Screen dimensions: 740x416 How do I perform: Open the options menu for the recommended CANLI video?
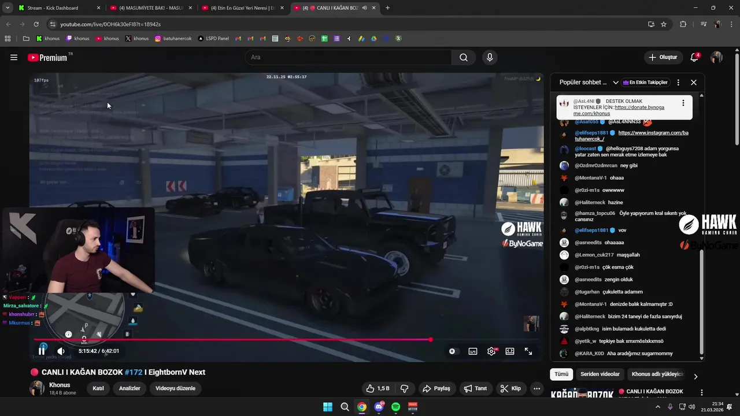(702, 392)
